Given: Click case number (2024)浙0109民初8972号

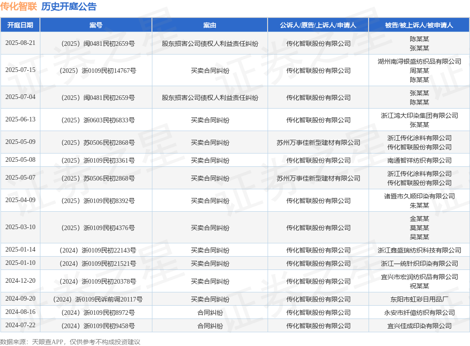Looking at the screenshot, I should coord(98,313).
